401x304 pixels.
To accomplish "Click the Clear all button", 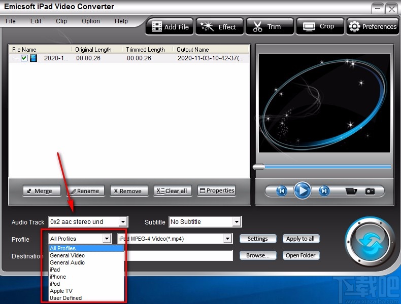I will (x=173, y=191).
